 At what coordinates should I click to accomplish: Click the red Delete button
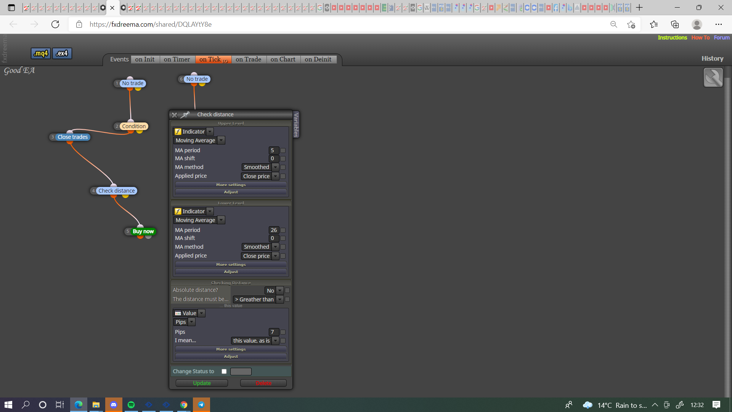263,383
